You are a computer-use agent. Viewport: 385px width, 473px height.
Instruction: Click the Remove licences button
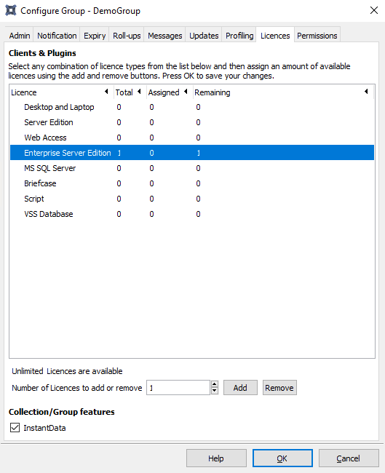[279, 388]
